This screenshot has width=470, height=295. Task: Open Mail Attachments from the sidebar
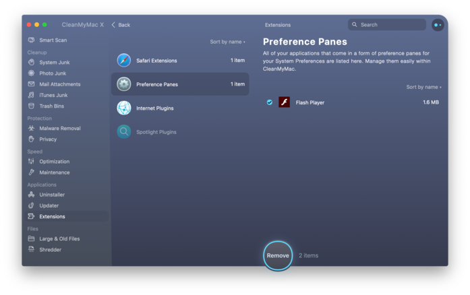coord(60,84)
